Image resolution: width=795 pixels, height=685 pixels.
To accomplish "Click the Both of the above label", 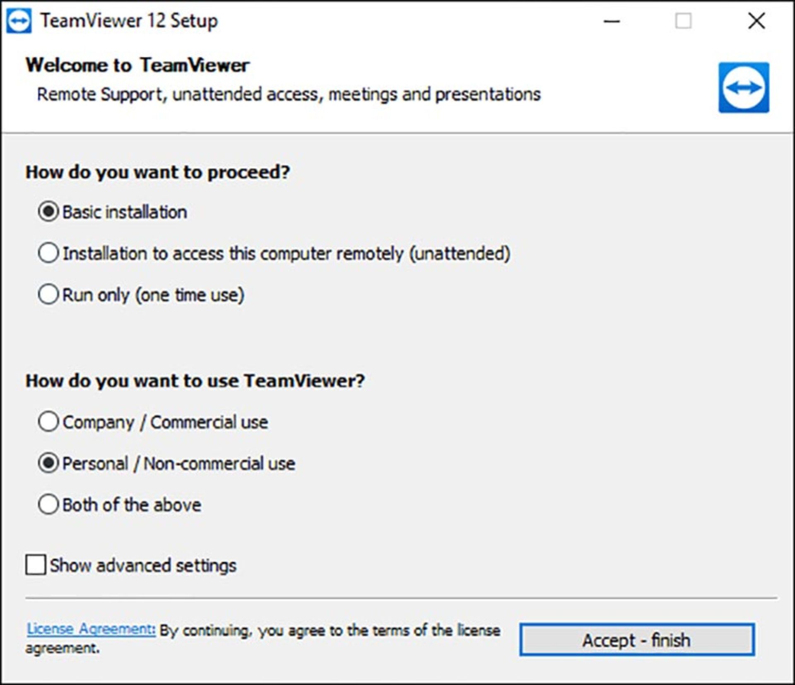I will (x=132, y=505).
